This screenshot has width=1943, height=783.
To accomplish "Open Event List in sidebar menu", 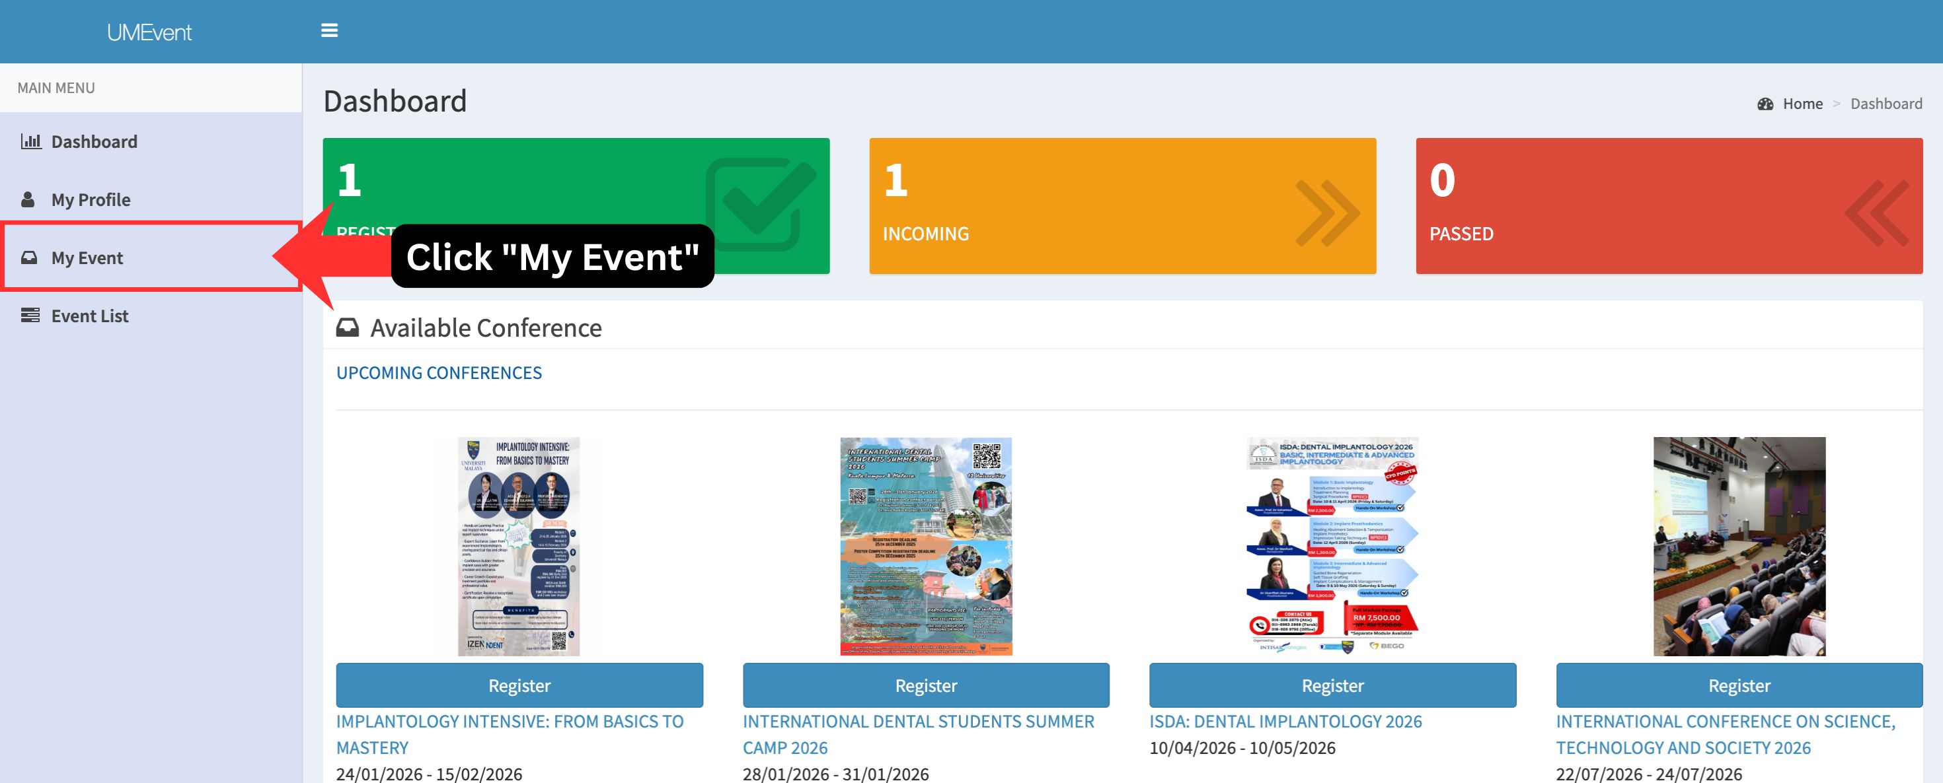I will [x=90, y=316].
